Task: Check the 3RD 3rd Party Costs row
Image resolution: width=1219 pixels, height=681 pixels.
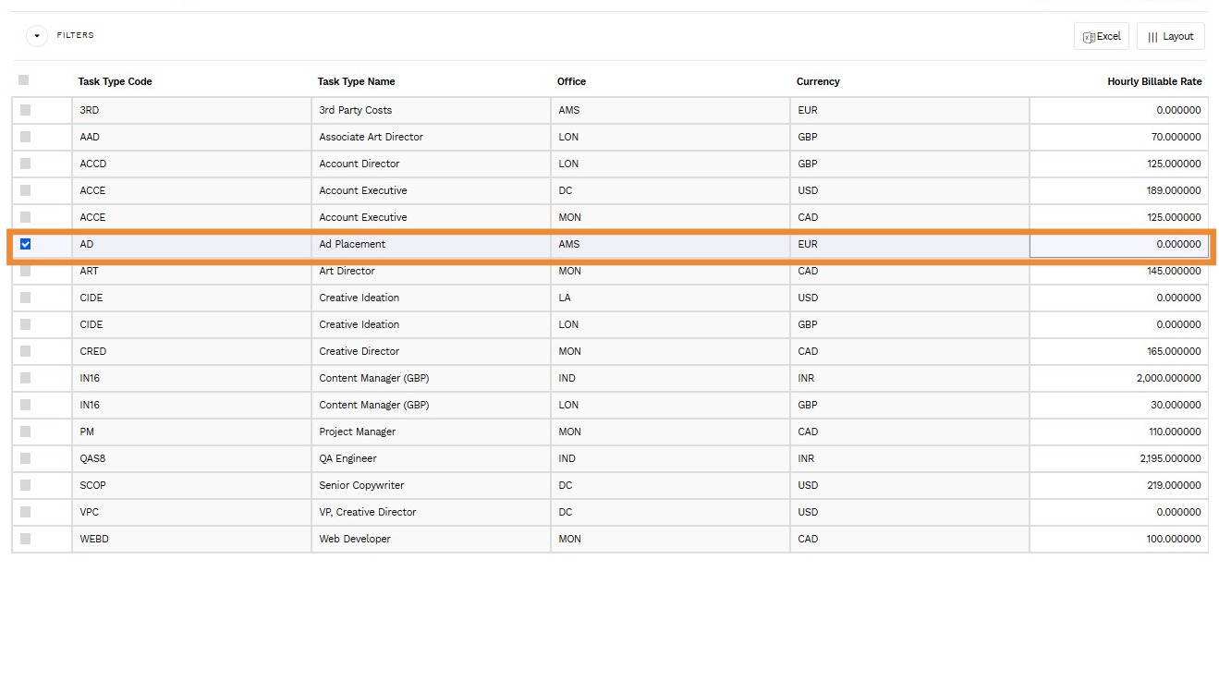Action: [x=25, y=110]
